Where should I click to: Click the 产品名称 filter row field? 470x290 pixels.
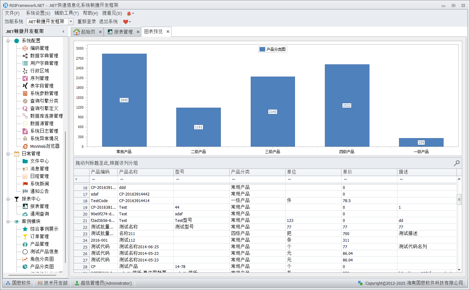click(146, 179)
